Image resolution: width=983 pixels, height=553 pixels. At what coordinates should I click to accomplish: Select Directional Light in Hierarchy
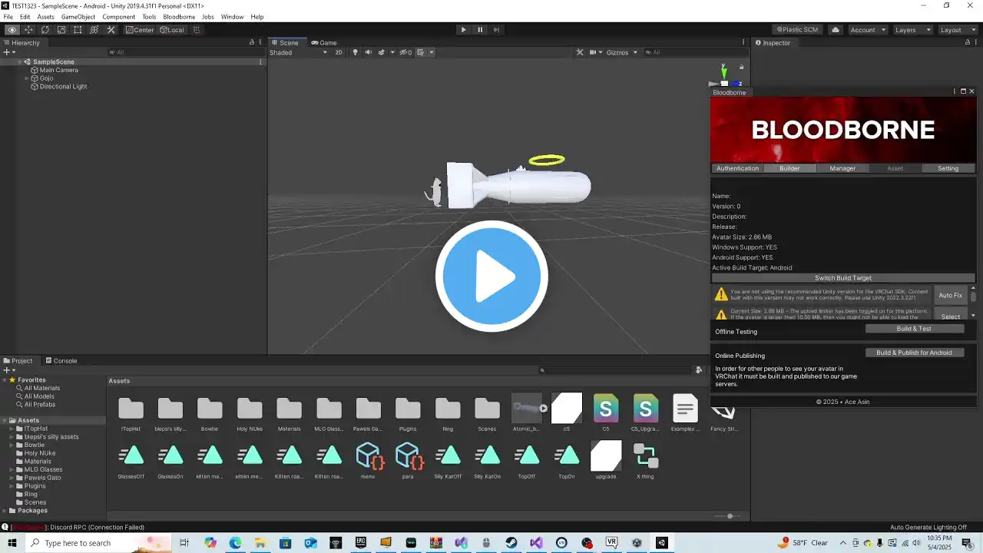[63, 87]
